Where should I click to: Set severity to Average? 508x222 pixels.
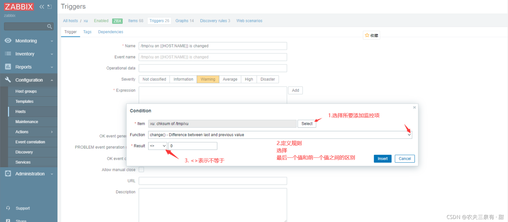(x=230, y=79)
